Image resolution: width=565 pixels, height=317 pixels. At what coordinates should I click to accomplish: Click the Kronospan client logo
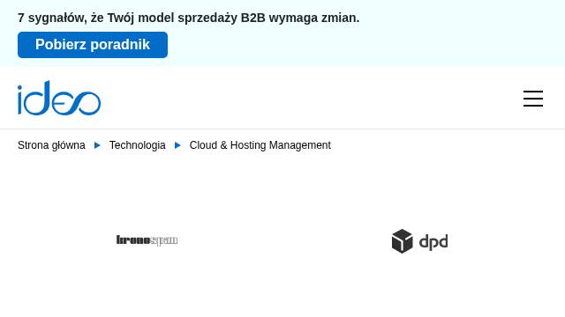(147, 240)
